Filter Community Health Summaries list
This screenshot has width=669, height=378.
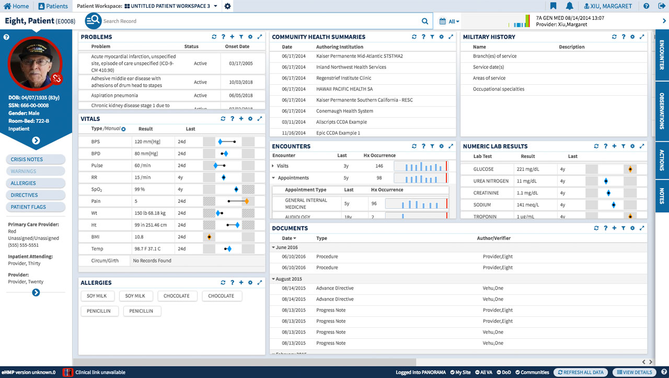[x=432, y=37]
